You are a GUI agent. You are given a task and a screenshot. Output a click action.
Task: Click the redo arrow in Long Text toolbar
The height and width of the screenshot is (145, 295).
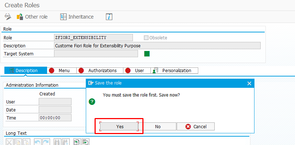(46, 142)
